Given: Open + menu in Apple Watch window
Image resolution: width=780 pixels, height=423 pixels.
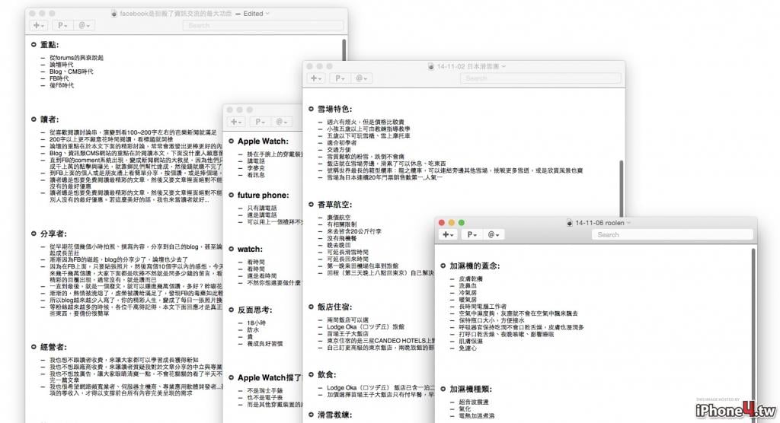Looking at the screenshot, I should [236, 122].
